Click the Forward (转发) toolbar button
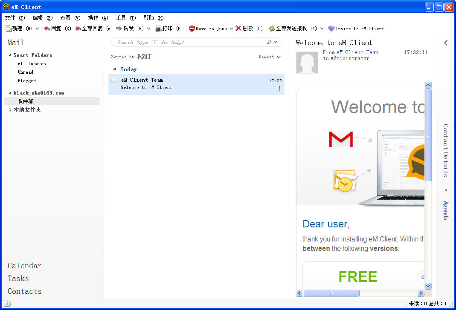This screenshot has width=456, height=310. [x=130, y=29]
